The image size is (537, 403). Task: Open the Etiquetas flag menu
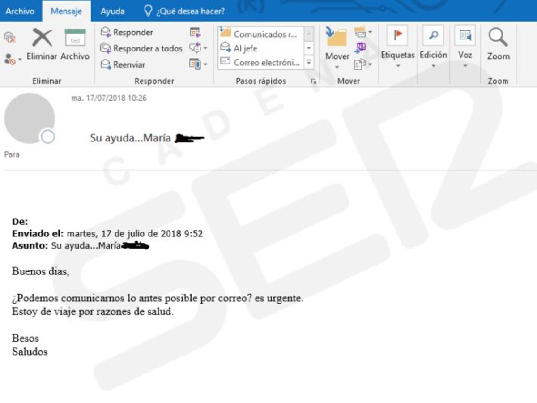point(398,47)
